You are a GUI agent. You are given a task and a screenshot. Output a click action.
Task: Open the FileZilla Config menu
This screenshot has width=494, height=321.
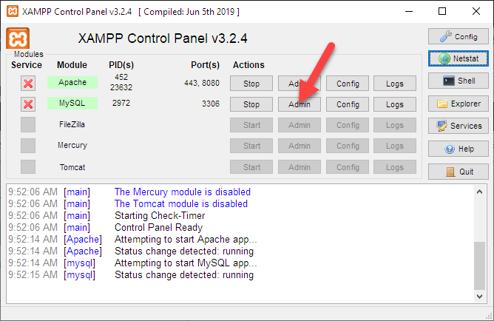pyautogui.click(x=348, y=125)
